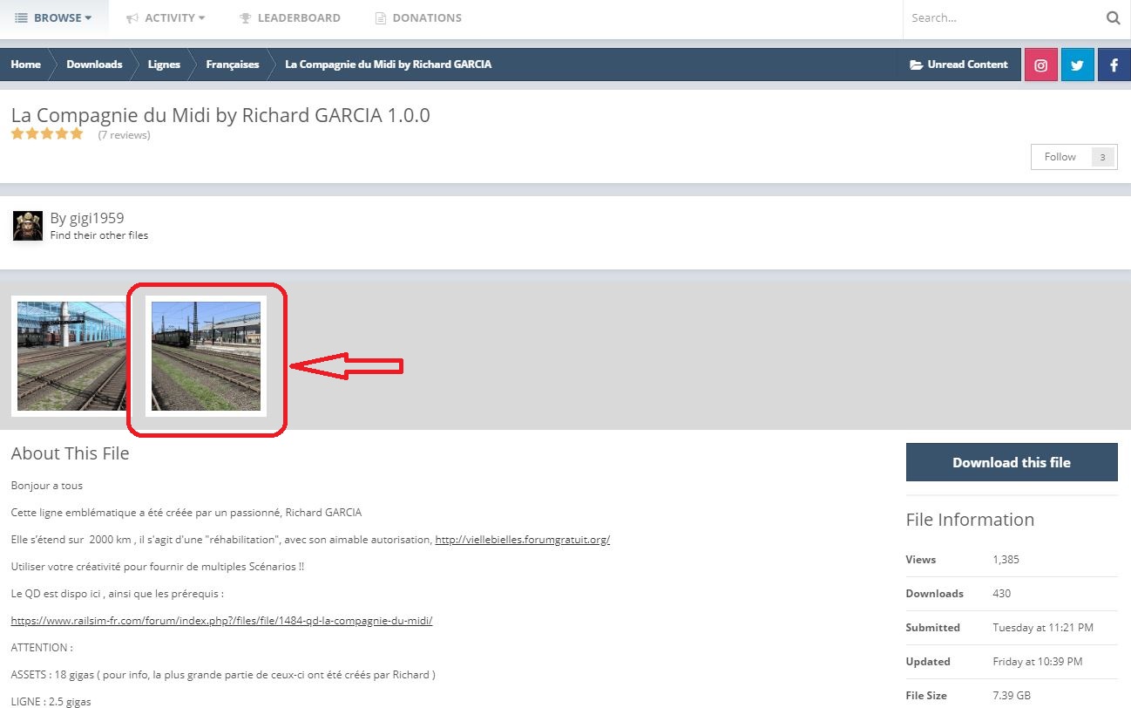The image size is (1131, 708).
Task: Select the 'Bonjour a tous' text
Action: pos(47,486)
